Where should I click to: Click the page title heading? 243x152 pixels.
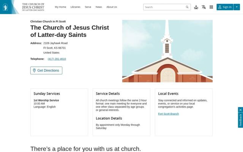70,31
